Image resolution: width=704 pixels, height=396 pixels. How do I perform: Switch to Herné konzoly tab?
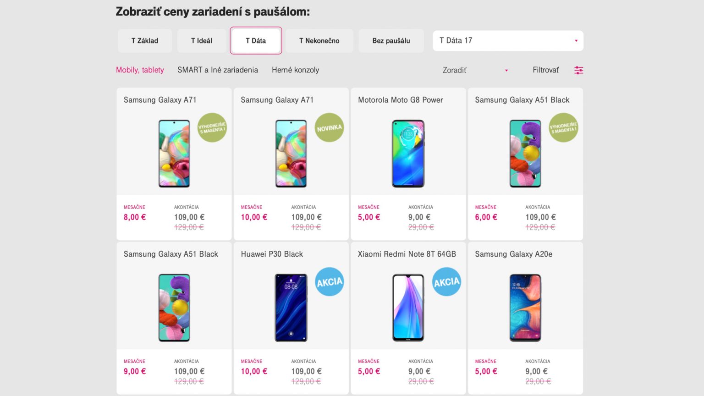pyautogui.click(x=295, y=70)
